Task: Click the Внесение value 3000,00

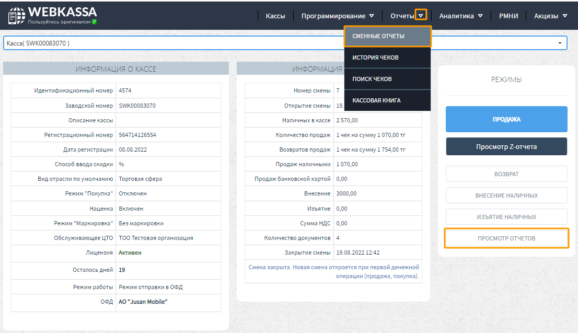Action: point(346,193)
